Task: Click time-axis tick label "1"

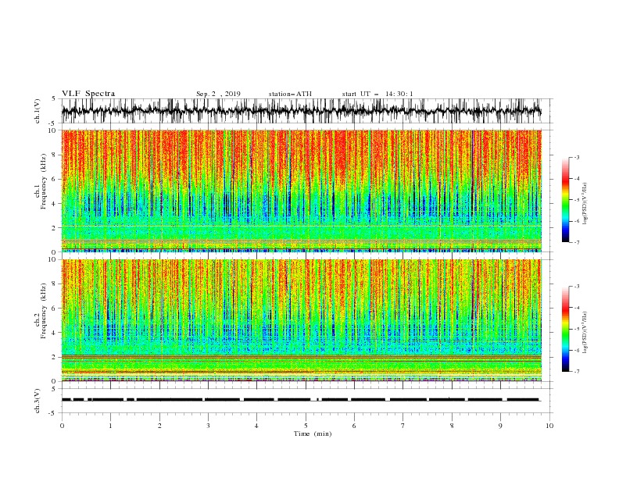Action: point(110,426)
